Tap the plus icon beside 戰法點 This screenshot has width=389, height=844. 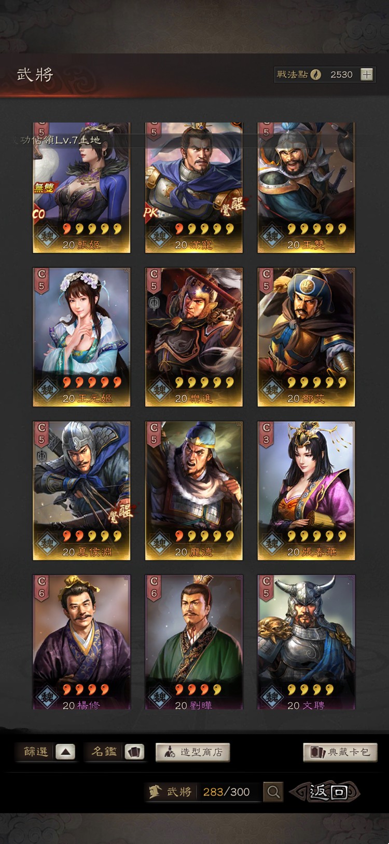coord(367,74)
